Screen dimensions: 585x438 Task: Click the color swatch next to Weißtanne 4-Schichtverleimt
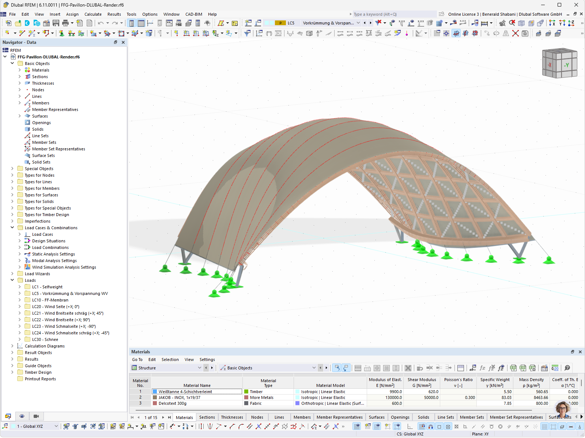[x=155, y=391]
